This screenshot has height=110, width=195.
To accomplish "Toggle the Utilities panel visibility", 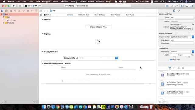I will tap(191, 6).
